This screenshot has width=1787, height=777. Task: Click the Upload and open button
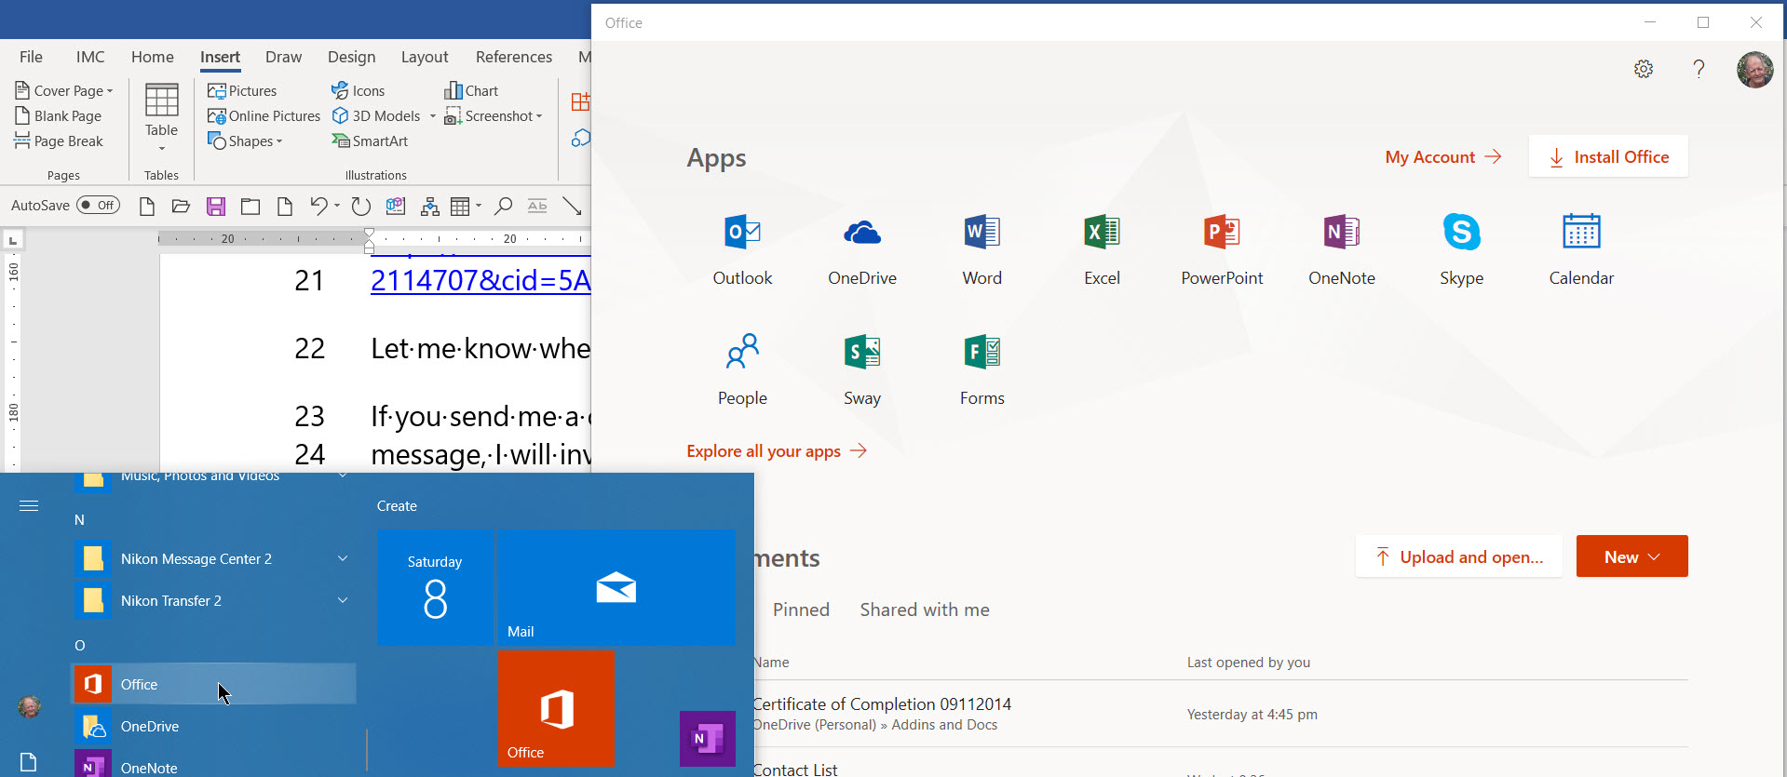point(1459,556)
